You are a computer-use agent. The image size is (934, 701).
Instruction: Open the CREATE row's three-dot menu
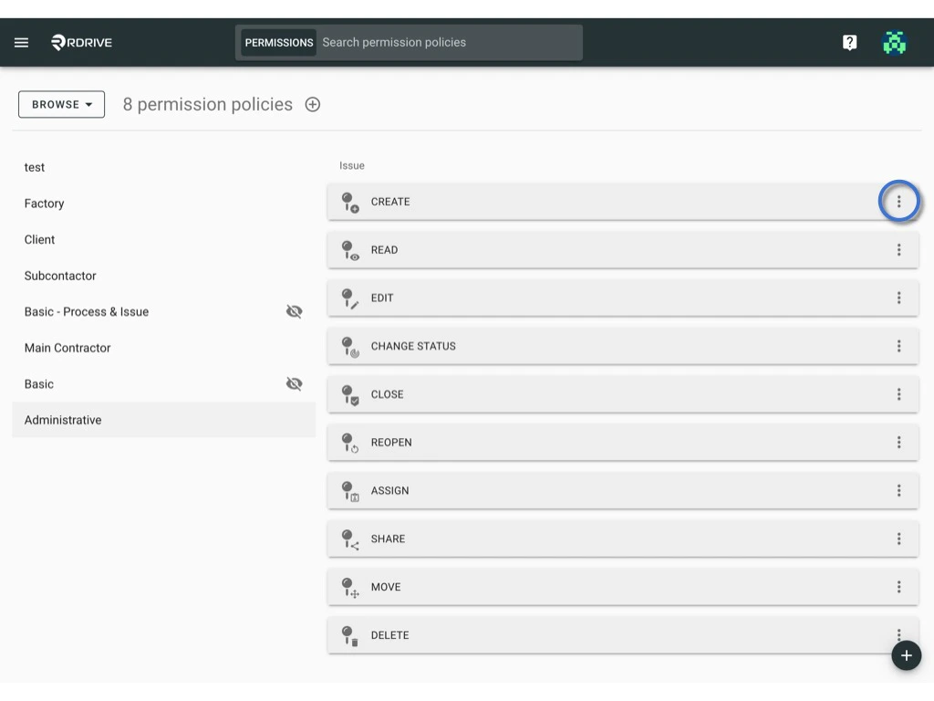(899, 201)
